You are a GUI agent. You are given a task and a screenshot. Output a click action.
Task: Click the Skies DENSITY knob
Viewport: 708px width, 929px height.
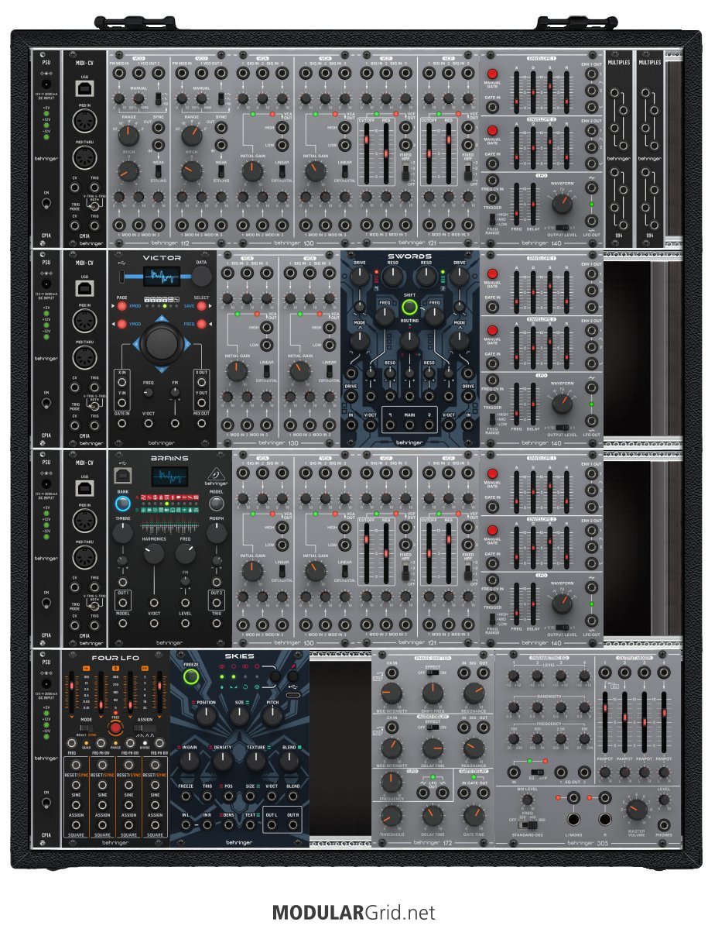222,761
